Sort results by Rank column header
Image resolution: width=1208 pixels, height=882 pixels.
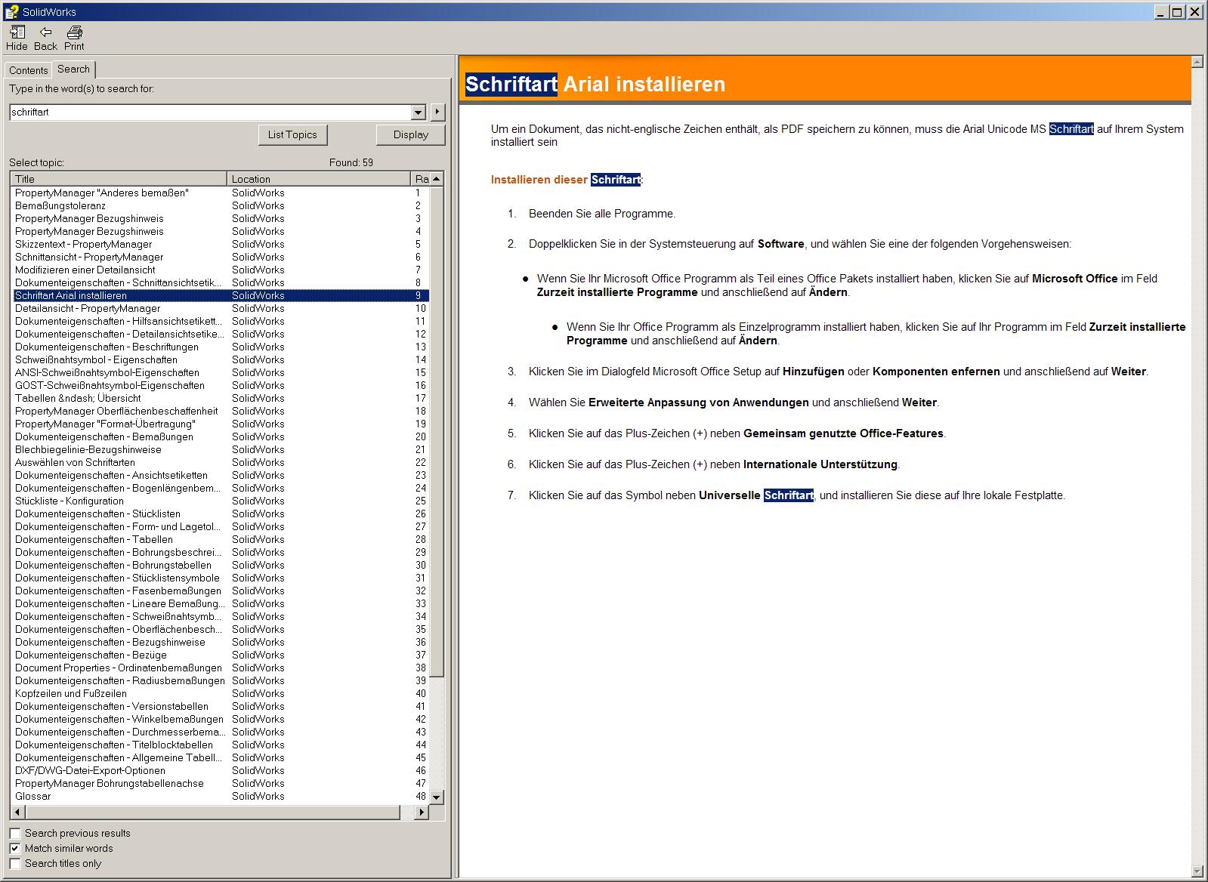421,179
